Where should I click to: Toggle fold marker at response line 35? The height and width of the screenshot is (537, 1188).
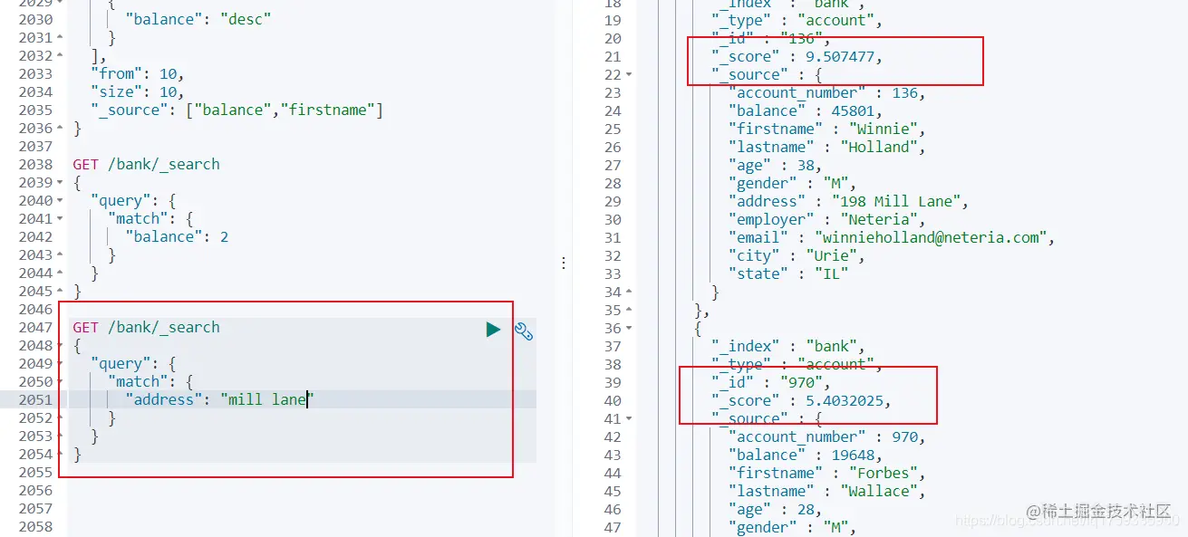630,310
